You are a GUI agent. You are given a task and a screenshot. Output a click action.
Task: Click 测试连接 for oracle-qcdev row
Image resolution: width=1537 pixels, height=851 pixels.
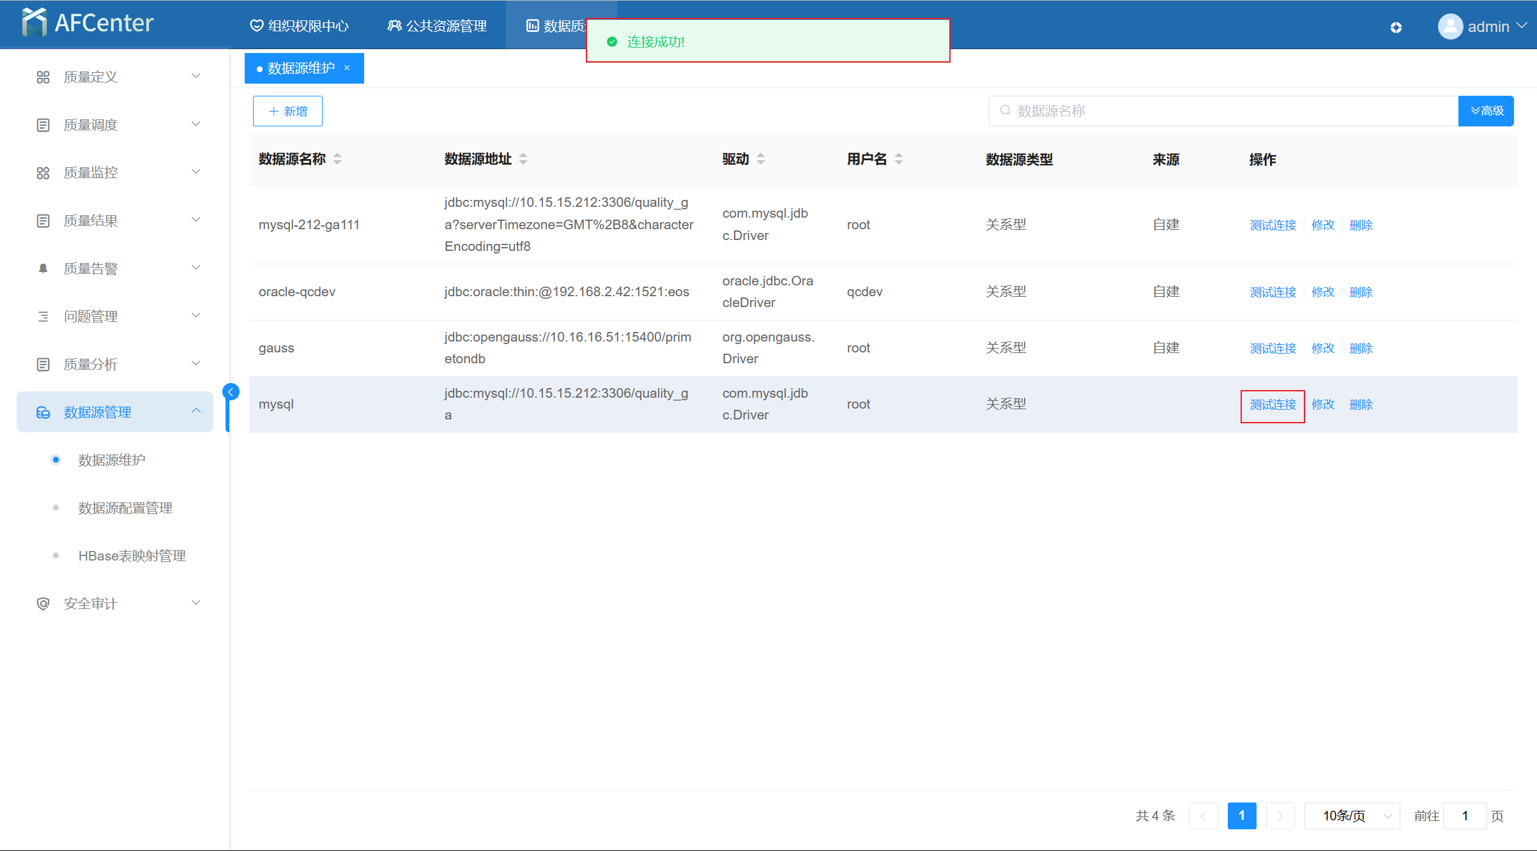[1273, 292]
